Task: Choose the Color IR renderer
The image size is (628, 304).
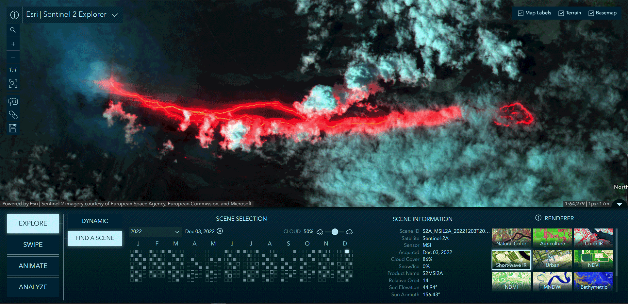Action: (x=594, y=238)
